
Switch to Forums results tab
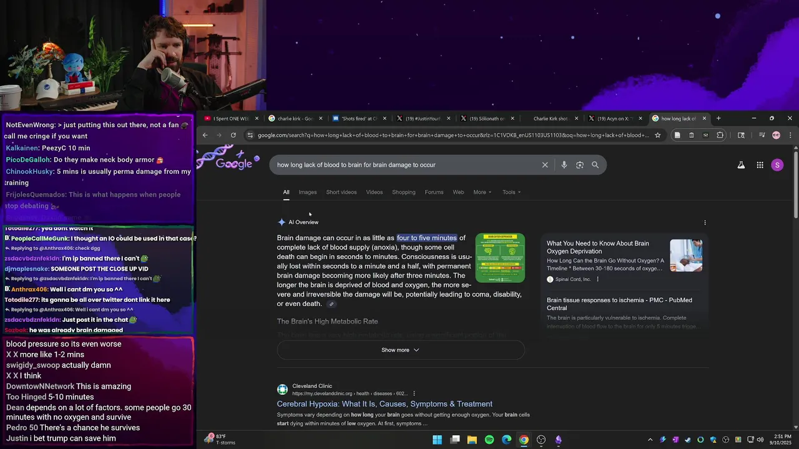pos(434,192)
